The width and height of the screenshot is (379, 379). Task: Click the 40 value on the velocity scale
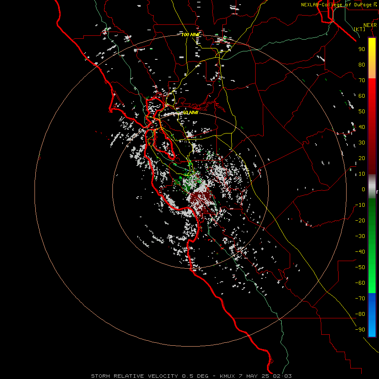362,127
